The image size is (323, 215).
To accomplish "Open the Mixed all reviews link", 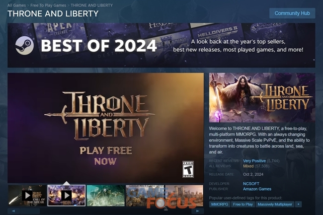I will tap(248, 166).
